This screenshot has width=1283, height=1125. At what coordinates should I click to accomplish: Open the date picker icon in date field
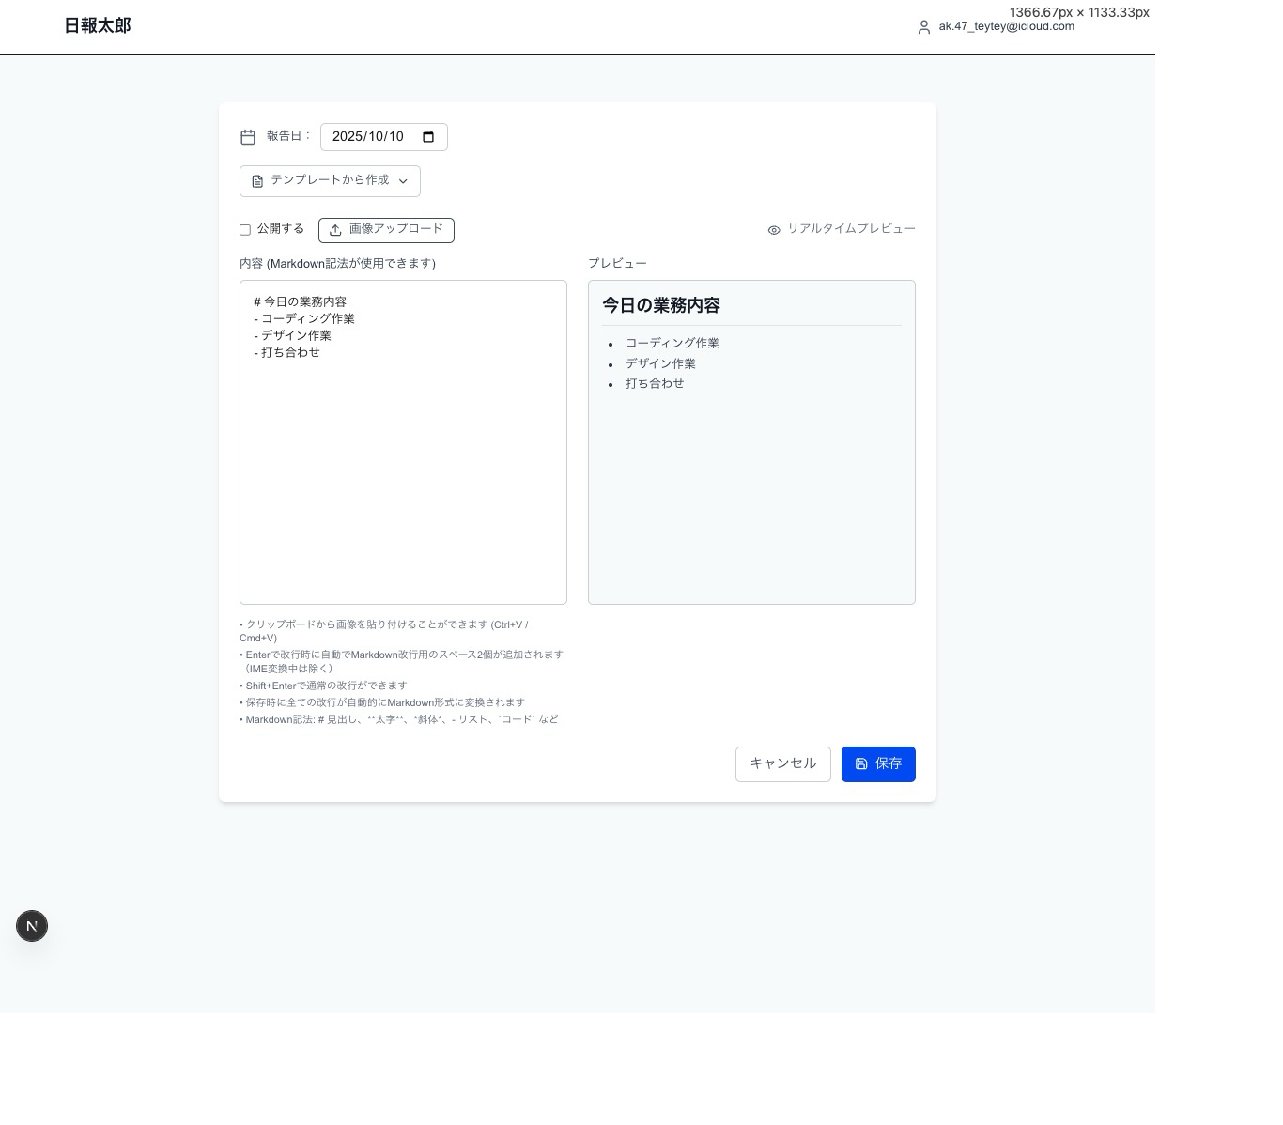click(x=428, y=137)
